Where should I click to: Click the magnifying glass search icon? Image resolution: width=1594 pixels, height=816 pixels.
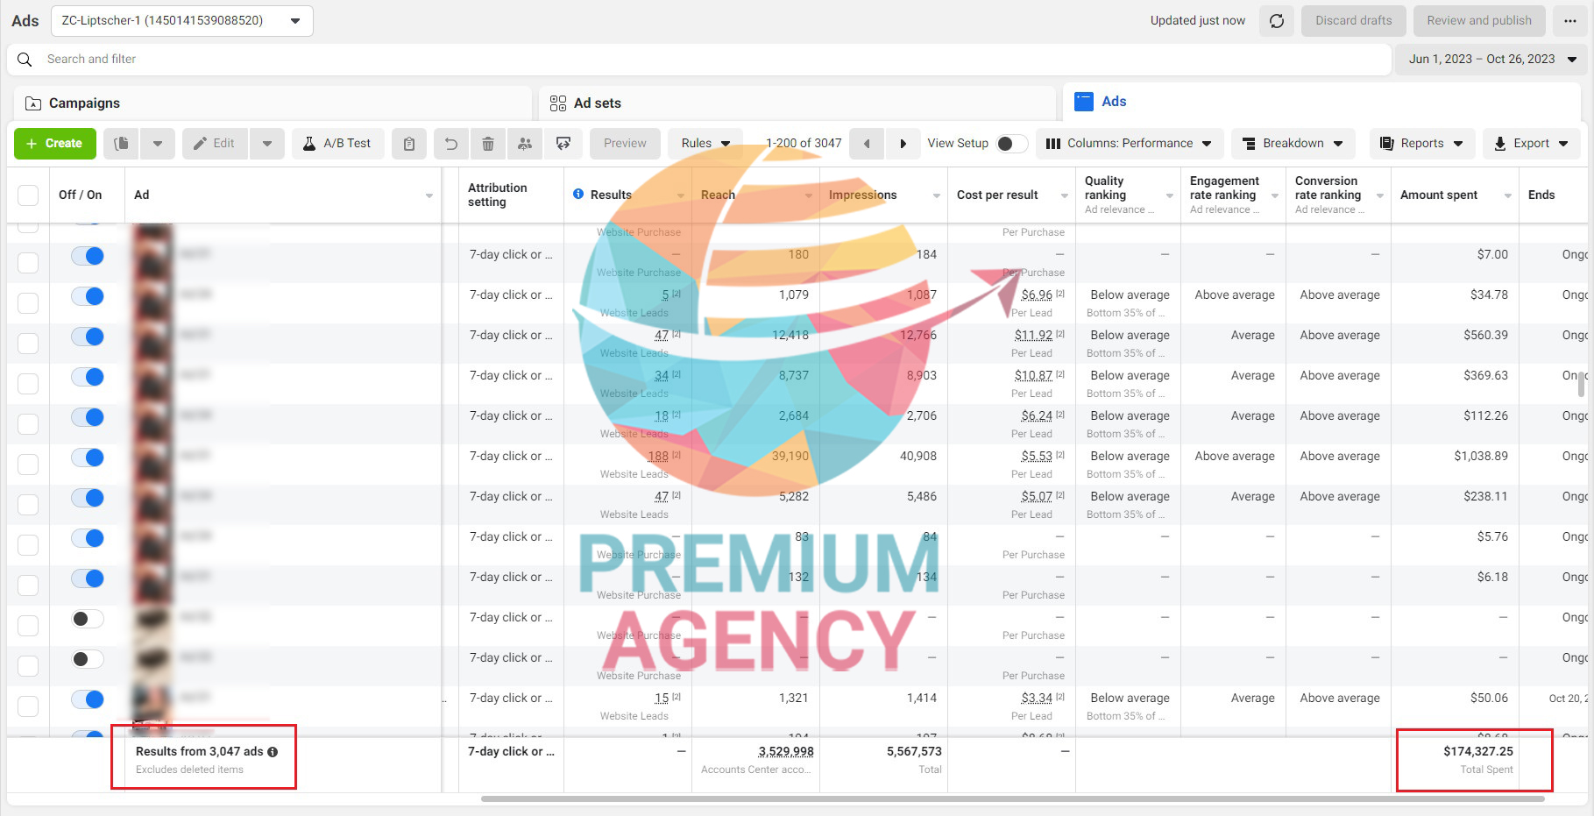click(25, 60)
